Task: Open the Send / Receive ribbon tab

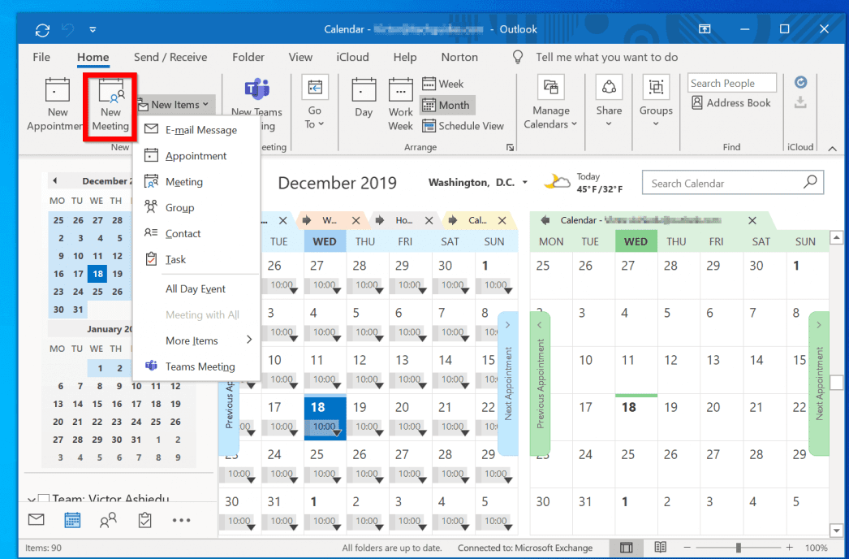Action: tap(170, 57)
